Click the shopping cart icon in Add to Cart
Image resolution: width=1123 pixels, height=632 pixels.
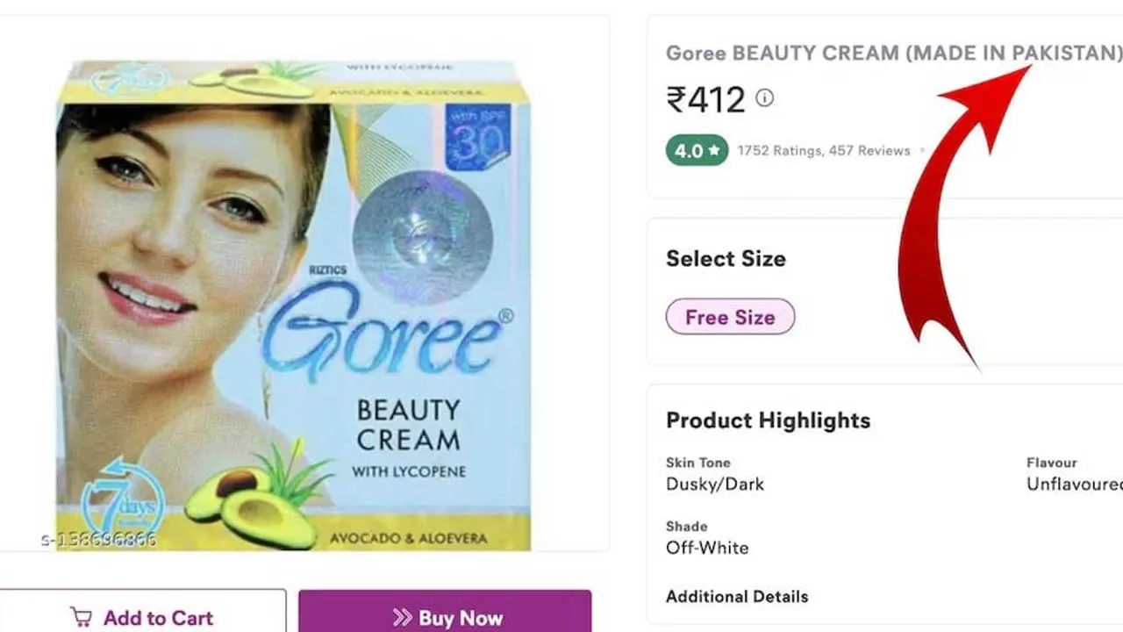81,617
